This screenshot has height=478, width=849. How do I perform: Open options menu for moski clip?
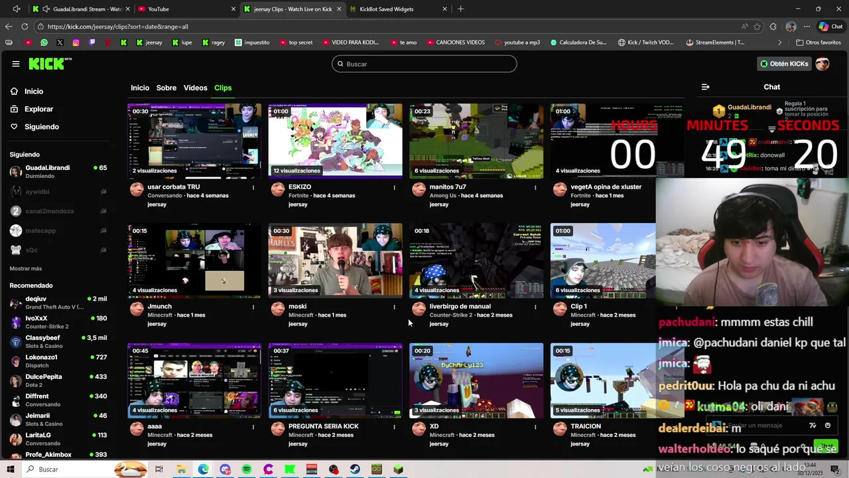click(x=394, y=307)
